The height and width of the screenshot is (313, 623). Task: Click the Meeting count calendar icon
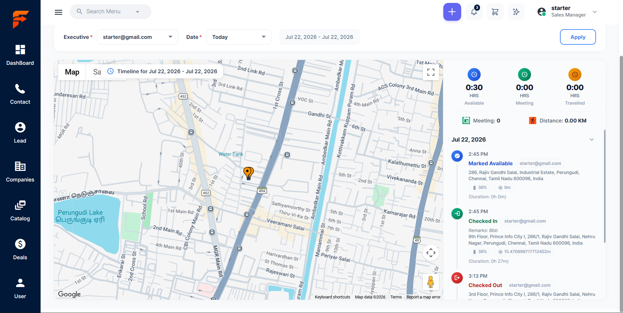point(466,121)
